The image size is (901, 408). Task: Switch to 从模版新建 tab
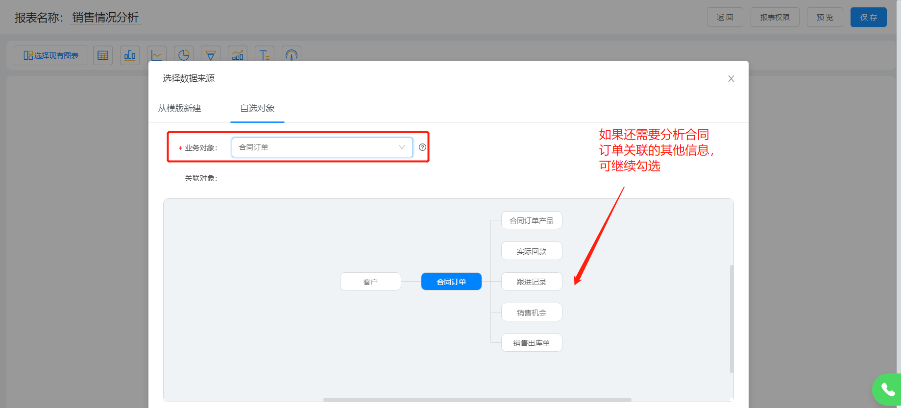[179, 108]
